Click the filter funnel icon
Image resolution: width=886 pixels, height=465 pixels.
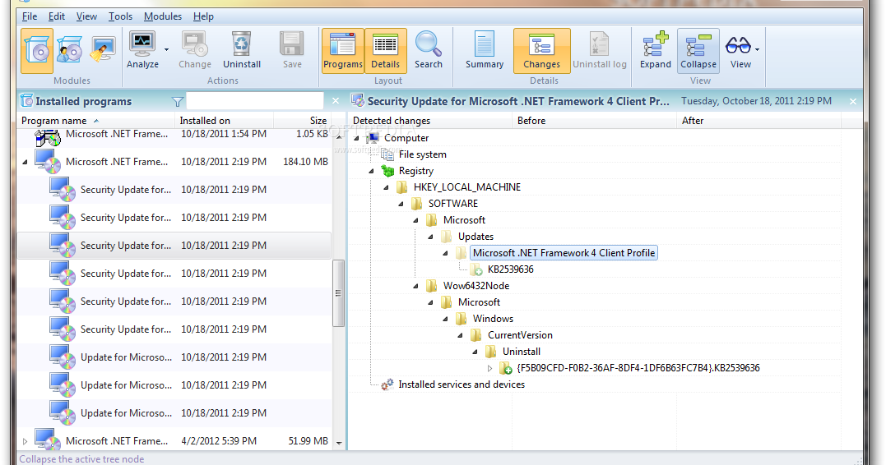point(178,102)
